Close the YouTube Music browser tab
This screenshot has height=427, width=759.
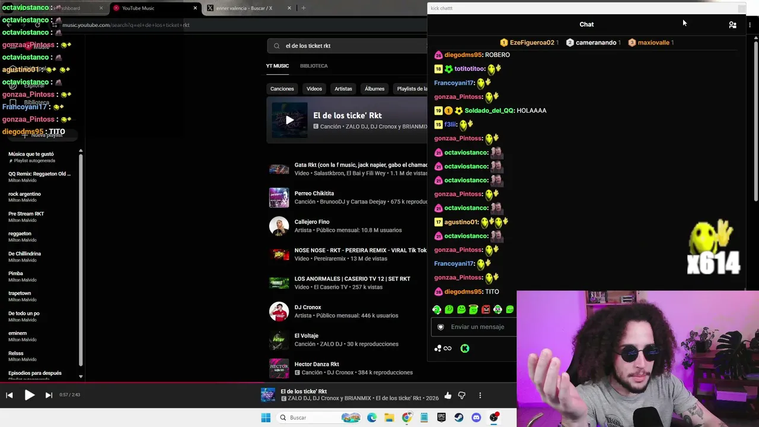tap(195, 8)
